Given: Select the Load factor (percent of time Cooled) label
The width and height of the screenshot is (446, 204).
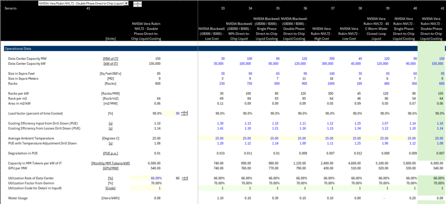Looking at the screenshot, I should tap(35, 113).
